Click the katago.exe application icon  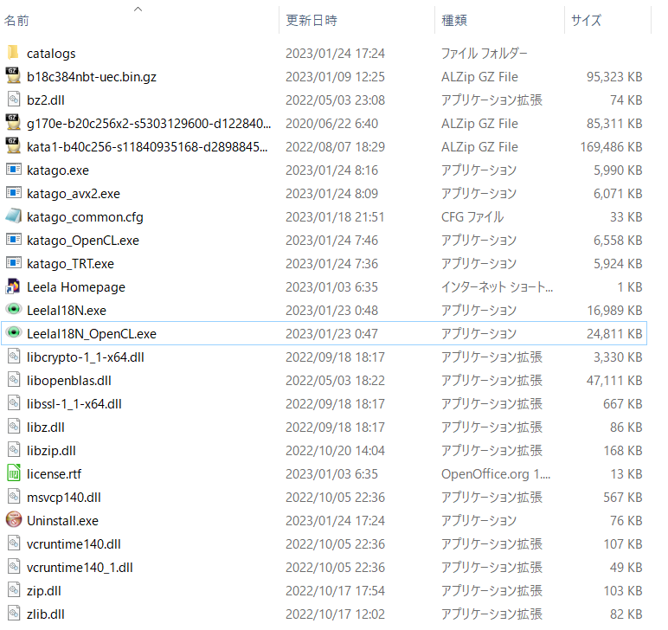(x=14, y=170)
